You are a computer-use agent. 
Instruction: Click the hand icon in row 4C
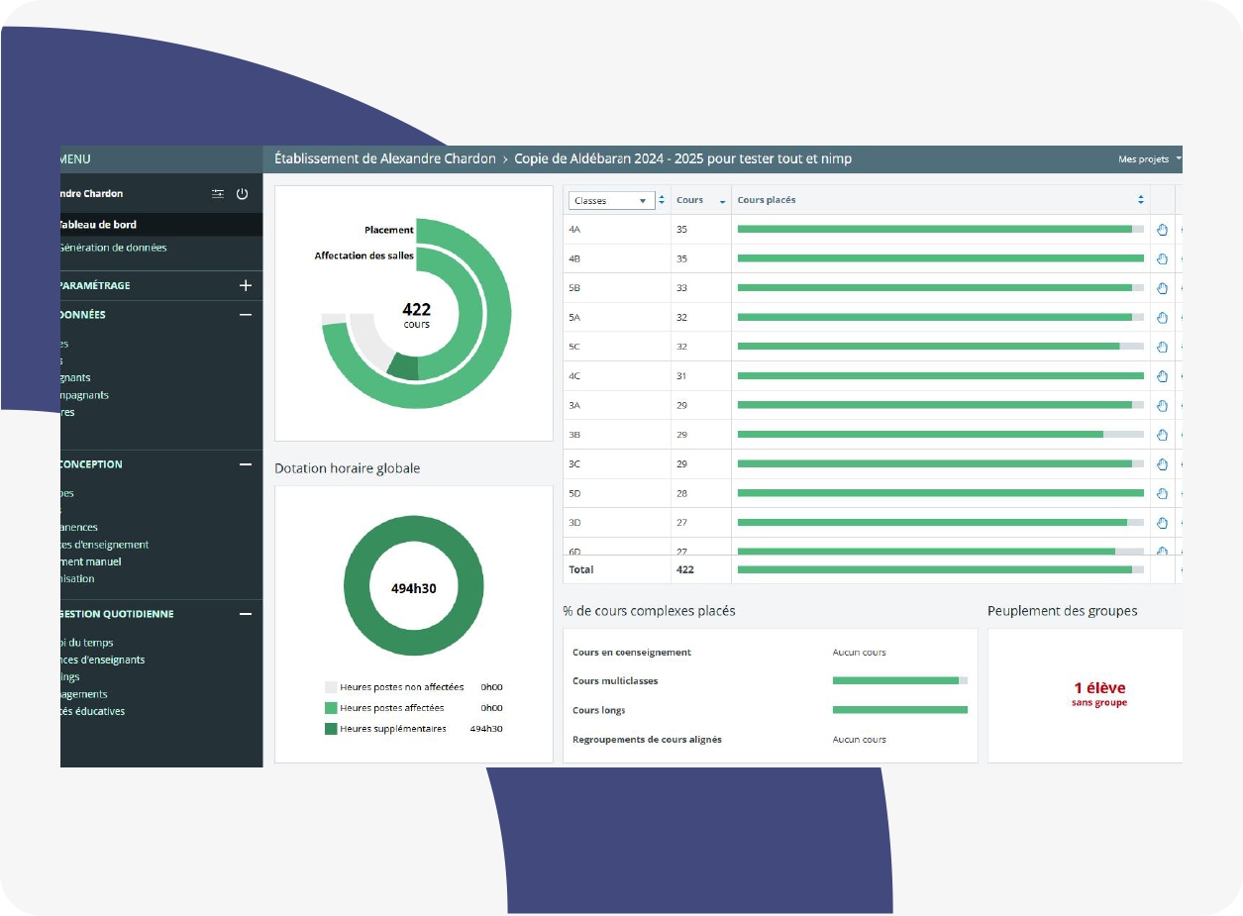coord(1163,376)
